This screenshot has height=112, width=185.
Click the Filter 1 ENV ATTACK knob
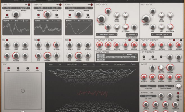pyautogui.click(x=100, y=45)
